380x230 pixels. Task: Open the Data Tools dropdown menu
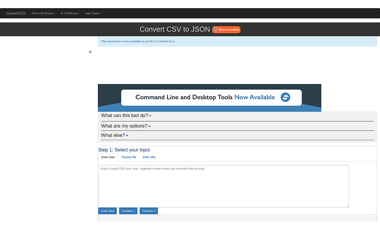pyautogui.click(x=92, y=13)
